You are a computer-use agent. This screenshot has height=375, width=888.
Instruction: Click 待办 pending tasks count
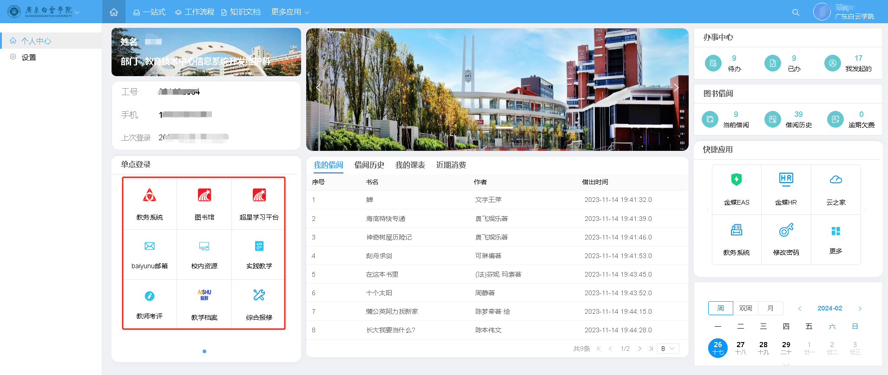pyautogui.click(x=734, y=63)
